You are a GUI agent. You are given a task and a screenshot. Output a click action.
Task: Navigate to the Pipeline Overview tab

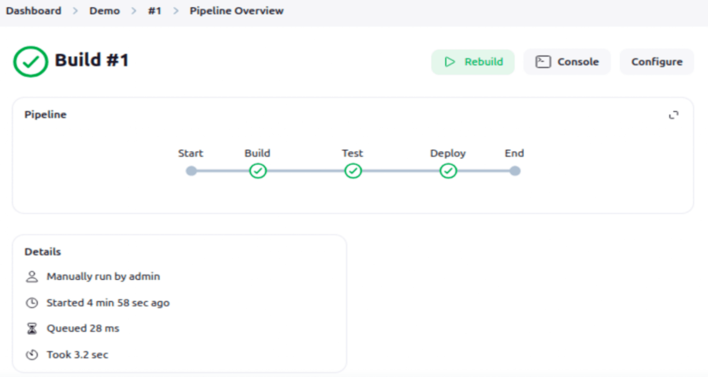point(236,11)
